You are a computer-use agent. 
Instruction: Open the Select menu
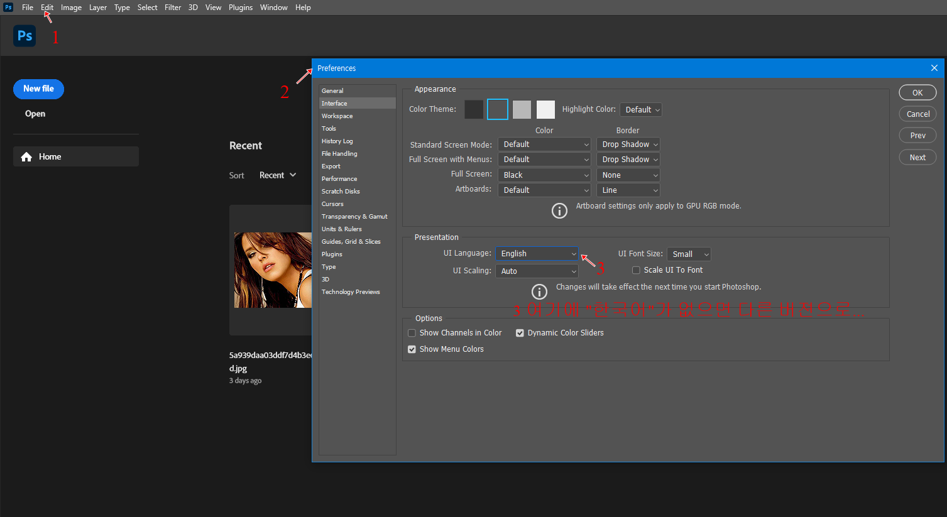[148, 8]
